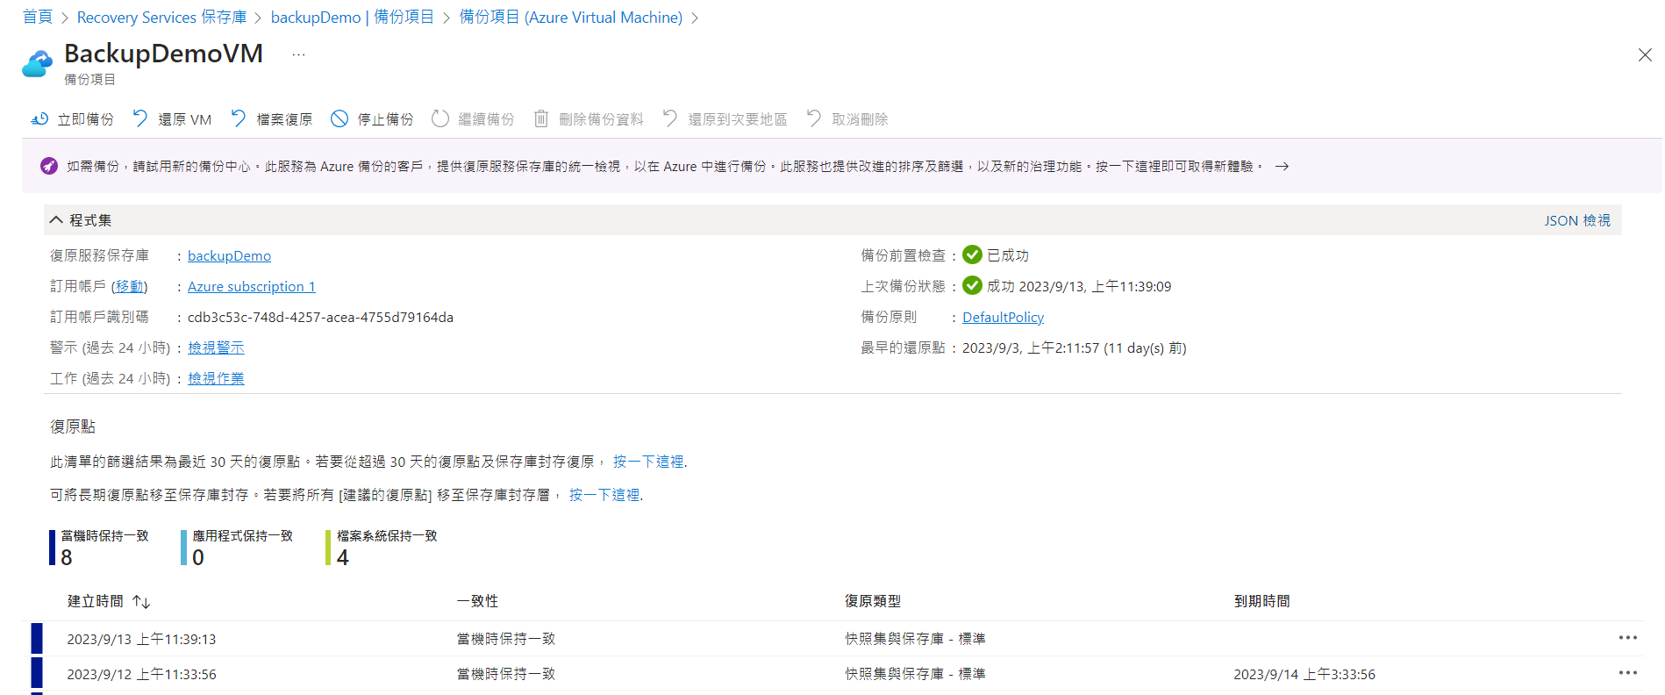The image size is (1665, 695).
Task: Sort by 建立時間 using sort arrows
Action: point(141,602)
